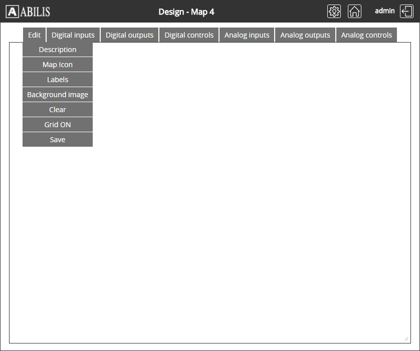Click the admin username label
The image size is (420, 351).
click(x=384, y=11)
